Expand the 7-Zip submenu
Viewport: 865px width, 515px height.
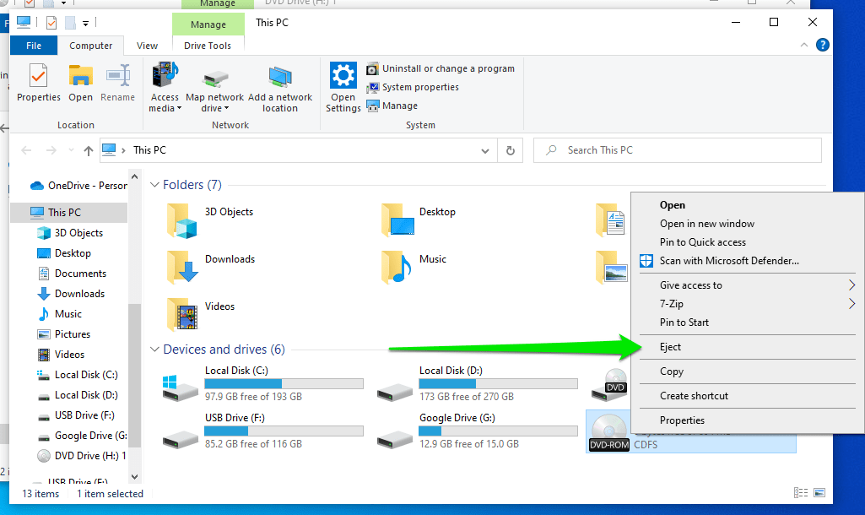(x=851, y=304)
